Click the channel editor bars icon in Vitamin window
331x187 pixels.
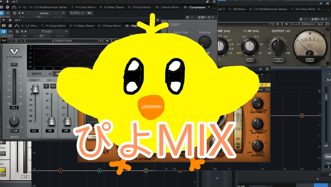pyautogui.click(x=4, y=26)
